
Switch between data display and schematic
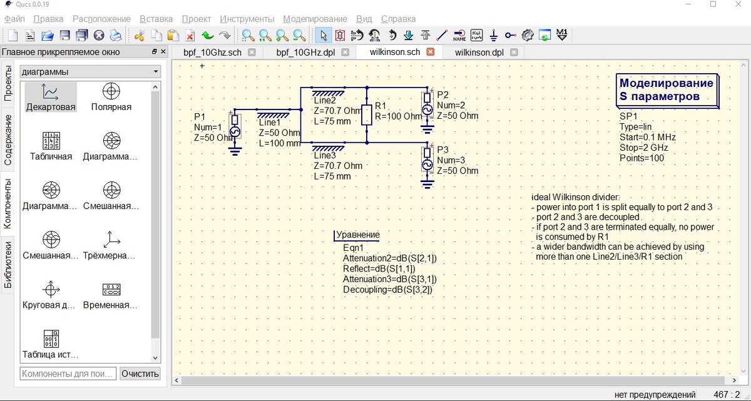click(x=545, y=35)
